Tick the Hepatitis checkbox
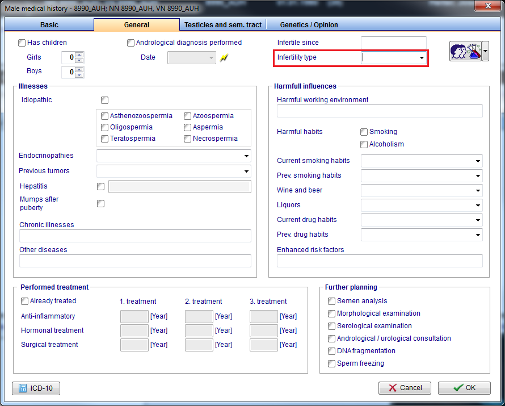The width and height of the screenshot is (505, 406). (x=101, y=187)
